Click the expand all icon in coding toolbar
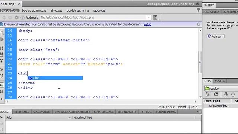 tap(1, 61)
